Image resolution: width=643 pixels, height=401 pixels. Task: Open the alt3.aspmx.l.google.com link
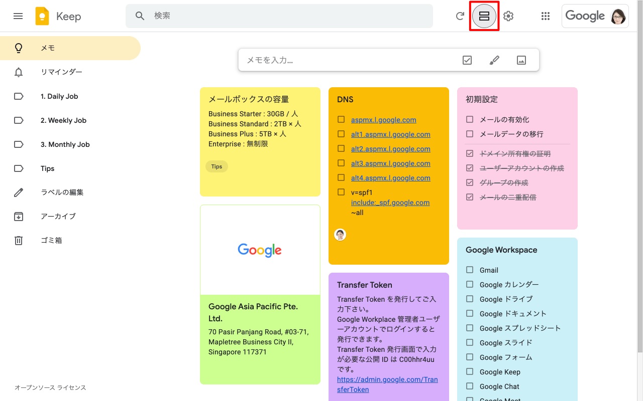(x=391, y=163)
